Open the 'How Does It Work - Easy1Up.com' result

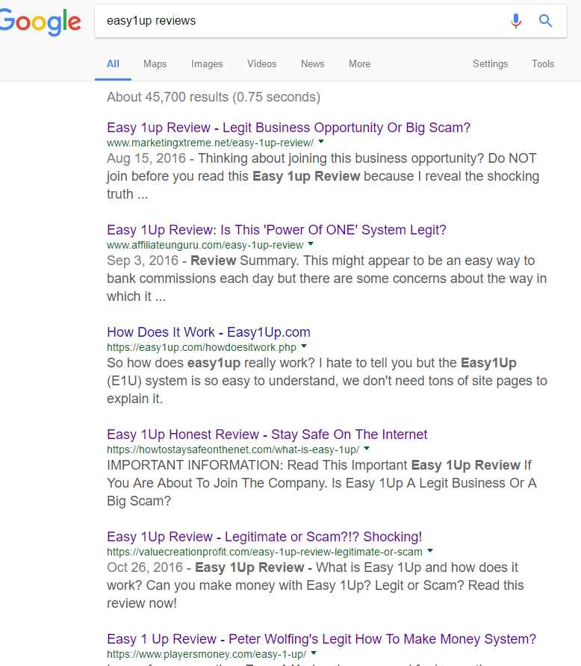pos(208,332)
